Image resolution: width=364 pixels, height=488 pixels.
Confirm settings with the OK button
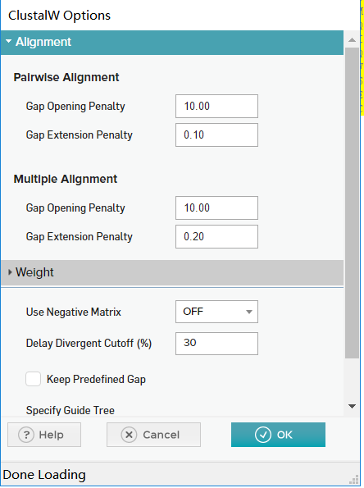click(278, 435)
